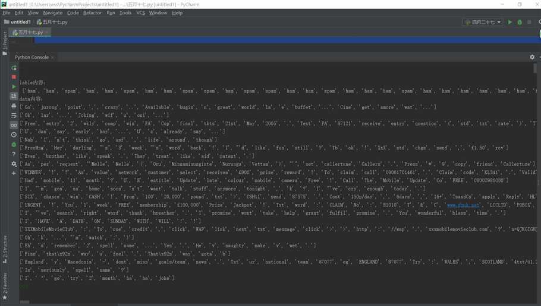The height and width of the screenshot is (306, 541).
Task: Click the 'lable内容:' output line
Action: pos(33,82)
